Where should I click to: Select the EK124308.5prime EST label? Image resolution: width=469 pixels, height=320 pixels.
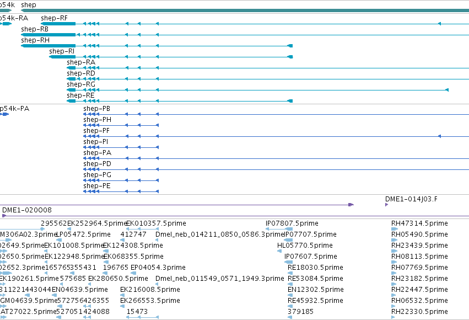tap(133, 246)
